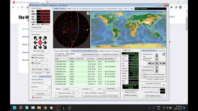This screenshot has width=198, height=111.
Task: Click Start Satellite Tracking button
Action: click(153, 96)
